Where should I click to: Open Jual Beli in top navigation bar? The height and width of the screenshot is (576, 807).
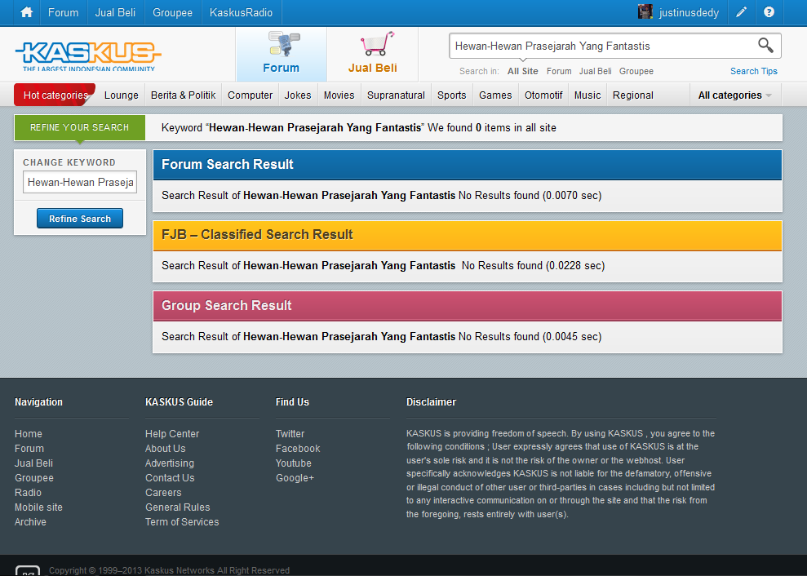point(115,12)
